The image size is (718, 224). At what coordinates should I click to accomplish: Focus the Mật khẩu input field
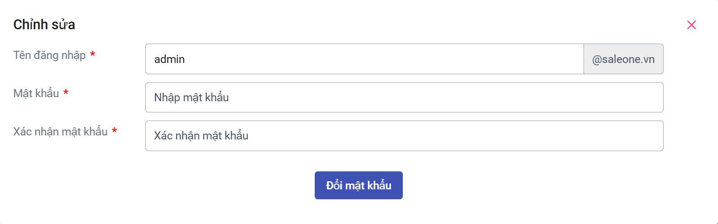click(x=404, y=97)
